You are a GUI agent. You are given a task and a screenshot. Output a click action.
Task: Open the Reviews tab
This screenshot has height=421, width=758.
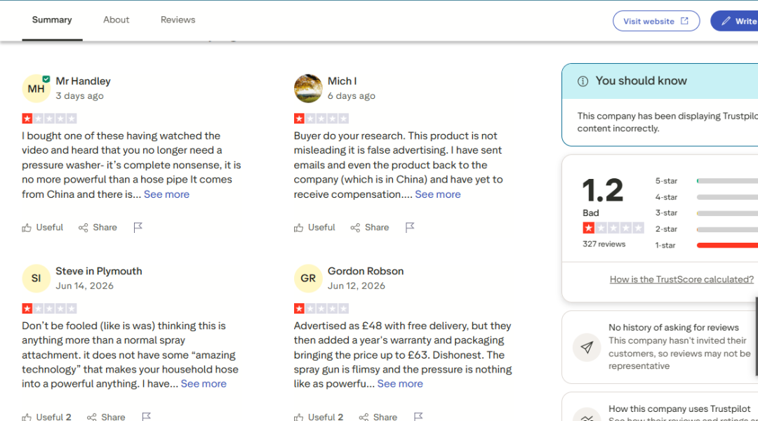click(x=178, y=20)
